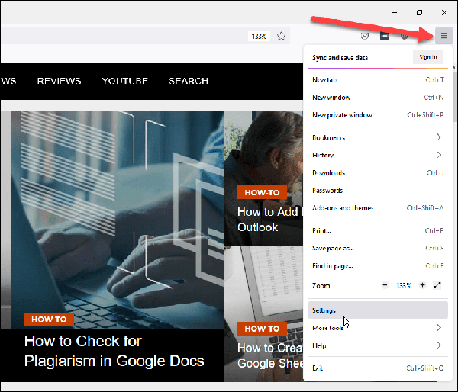Open Settings from the menu

coord(378,310)
